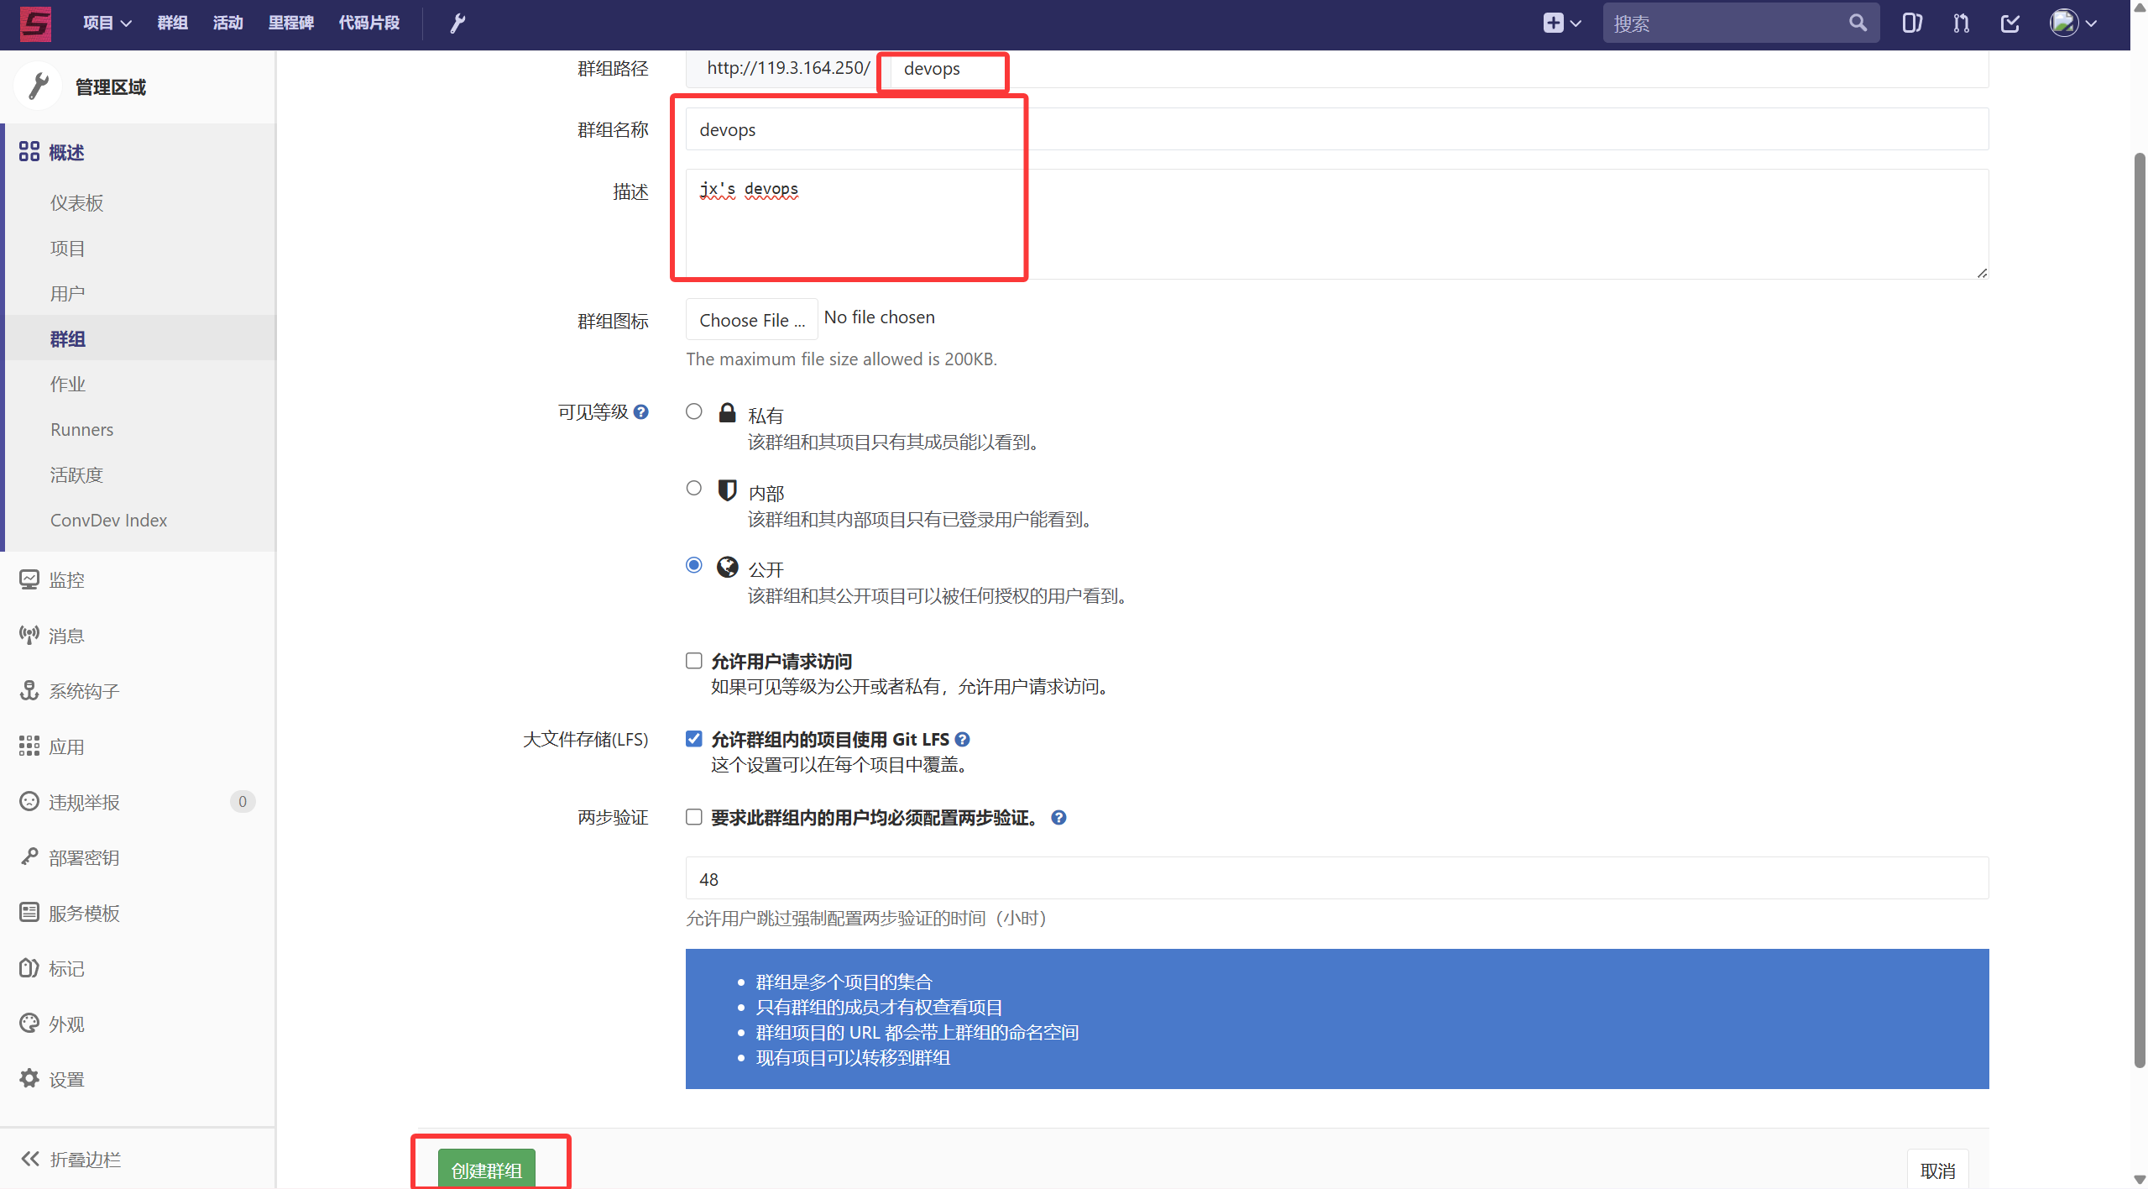Open the GitLab home logo
Image resolution: width=2148 pixels, height=1189 pixels.
[35, 24]
